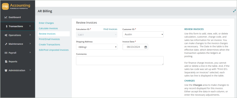Image resolution: width=237 pixels, height=98 pixels.
Task: Open Edit/Post Unposted Invoices link
Action: pos(54,50)
